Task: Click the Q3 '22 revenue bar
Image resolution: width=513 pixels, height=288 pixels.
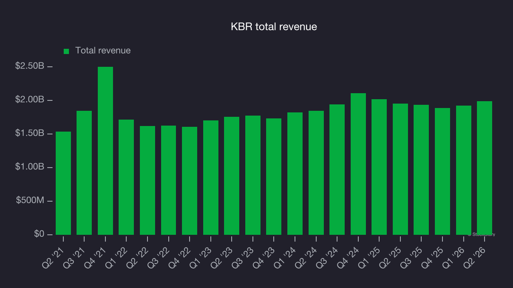Action: tap(168, 180)
